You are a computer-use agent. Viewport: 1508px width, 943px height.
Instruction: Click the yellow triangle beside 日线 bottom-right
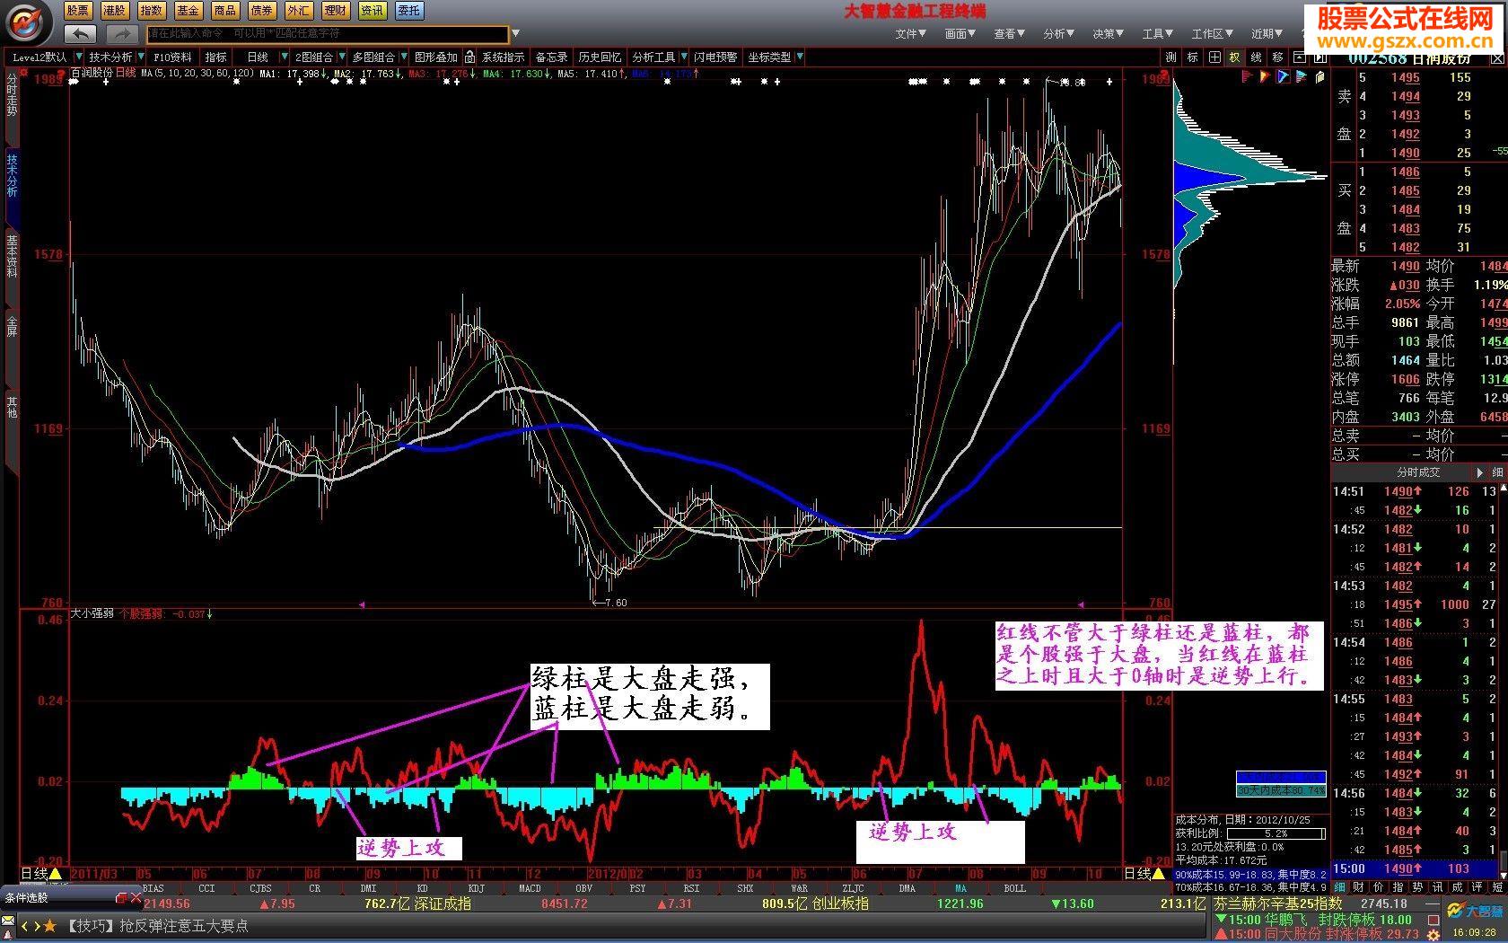tap(1158, 873)
